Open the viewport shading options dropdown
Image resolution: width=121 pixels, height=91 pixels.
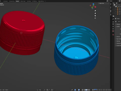91,90
